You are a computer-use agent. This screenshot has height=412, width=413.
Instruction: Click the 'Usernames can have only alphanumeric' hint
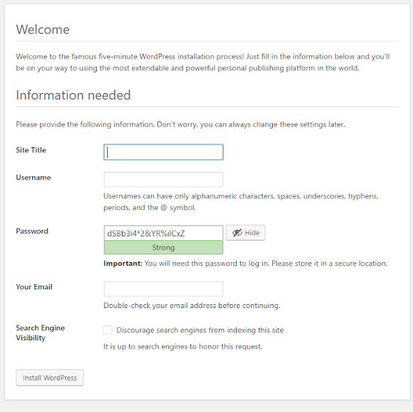pos(241,201)
